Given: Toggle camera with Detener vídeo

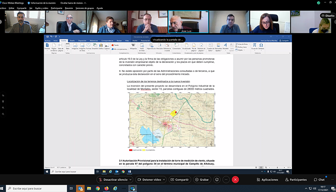Looking at the screenshot, I should click(147, 179).
